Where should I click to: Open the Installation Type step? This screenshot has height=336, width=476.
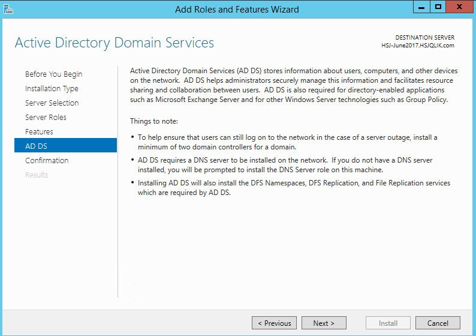52,88
